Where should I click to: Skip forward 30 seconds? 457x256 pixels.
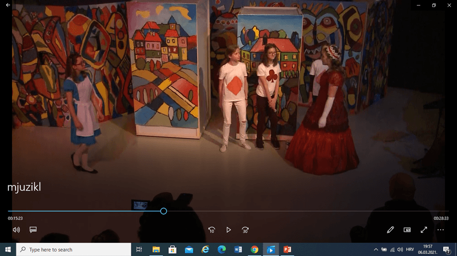[x=246, y=230]
